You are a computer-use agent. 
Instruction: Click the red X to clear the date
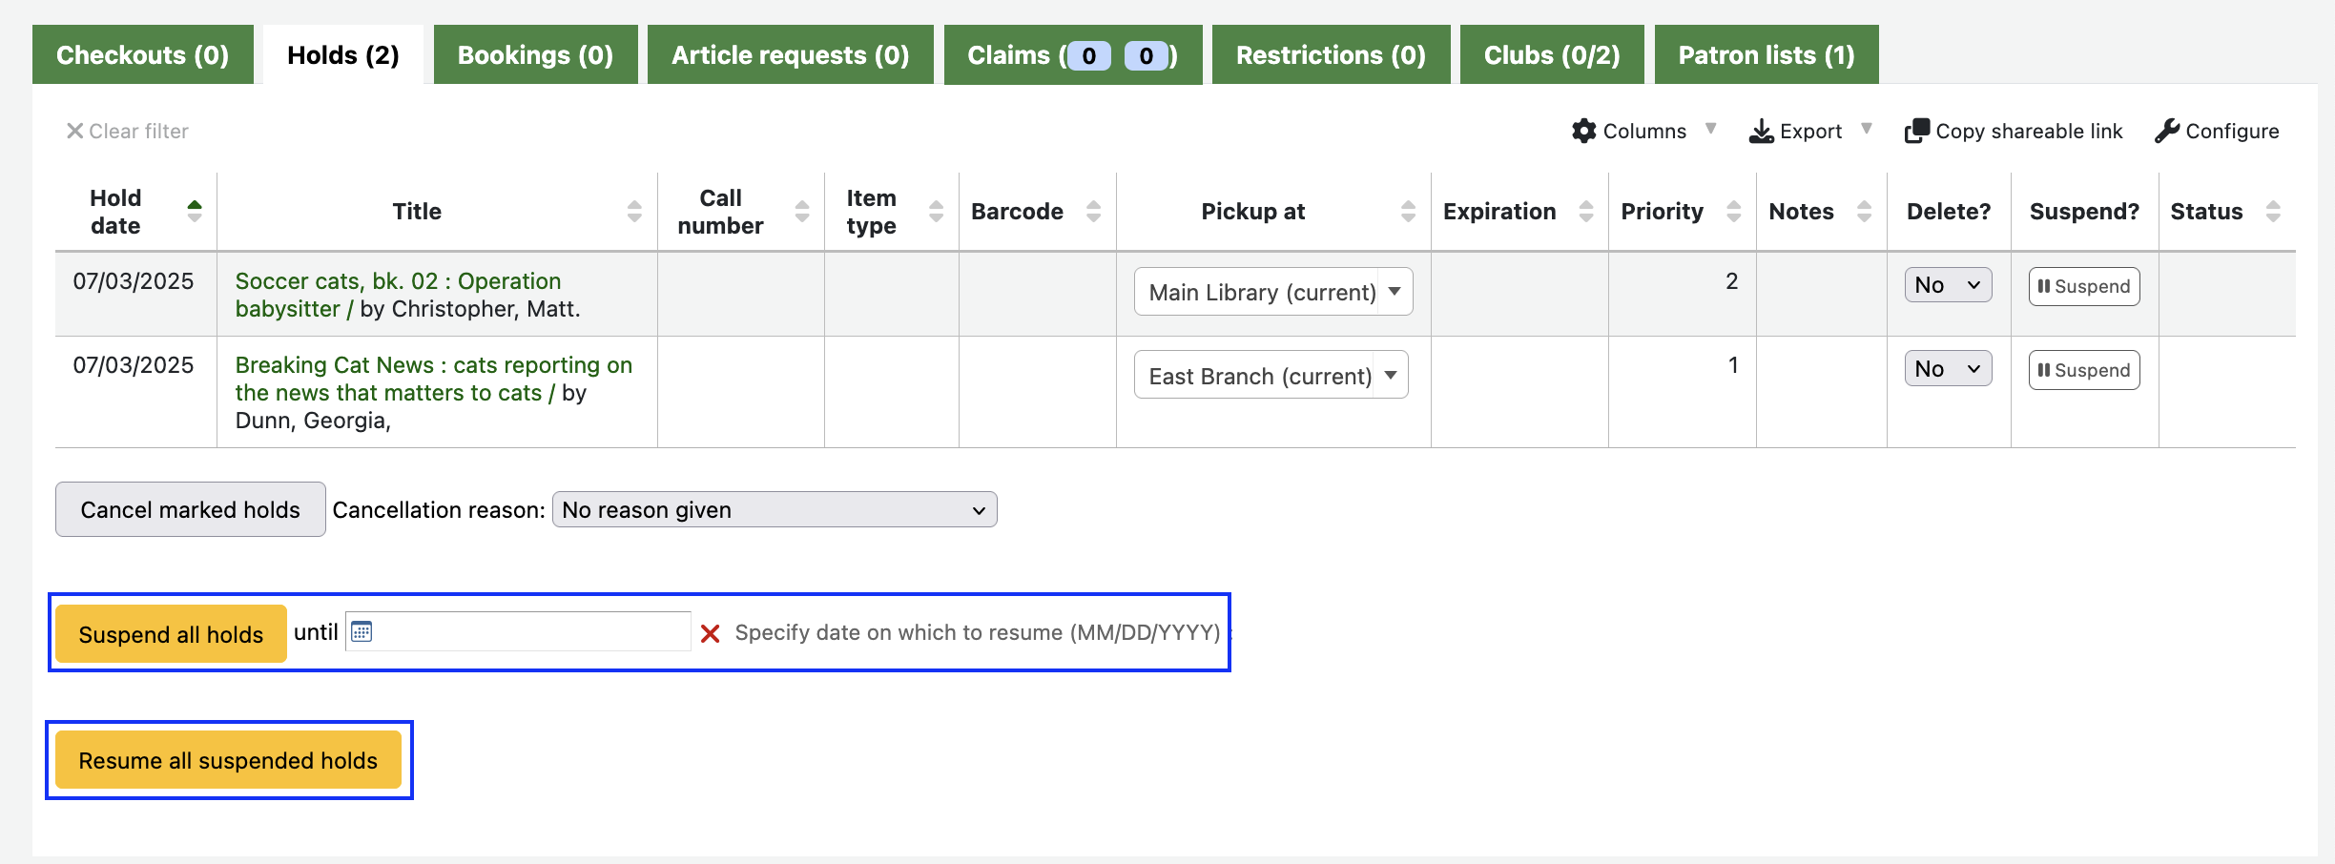(710, 633)
